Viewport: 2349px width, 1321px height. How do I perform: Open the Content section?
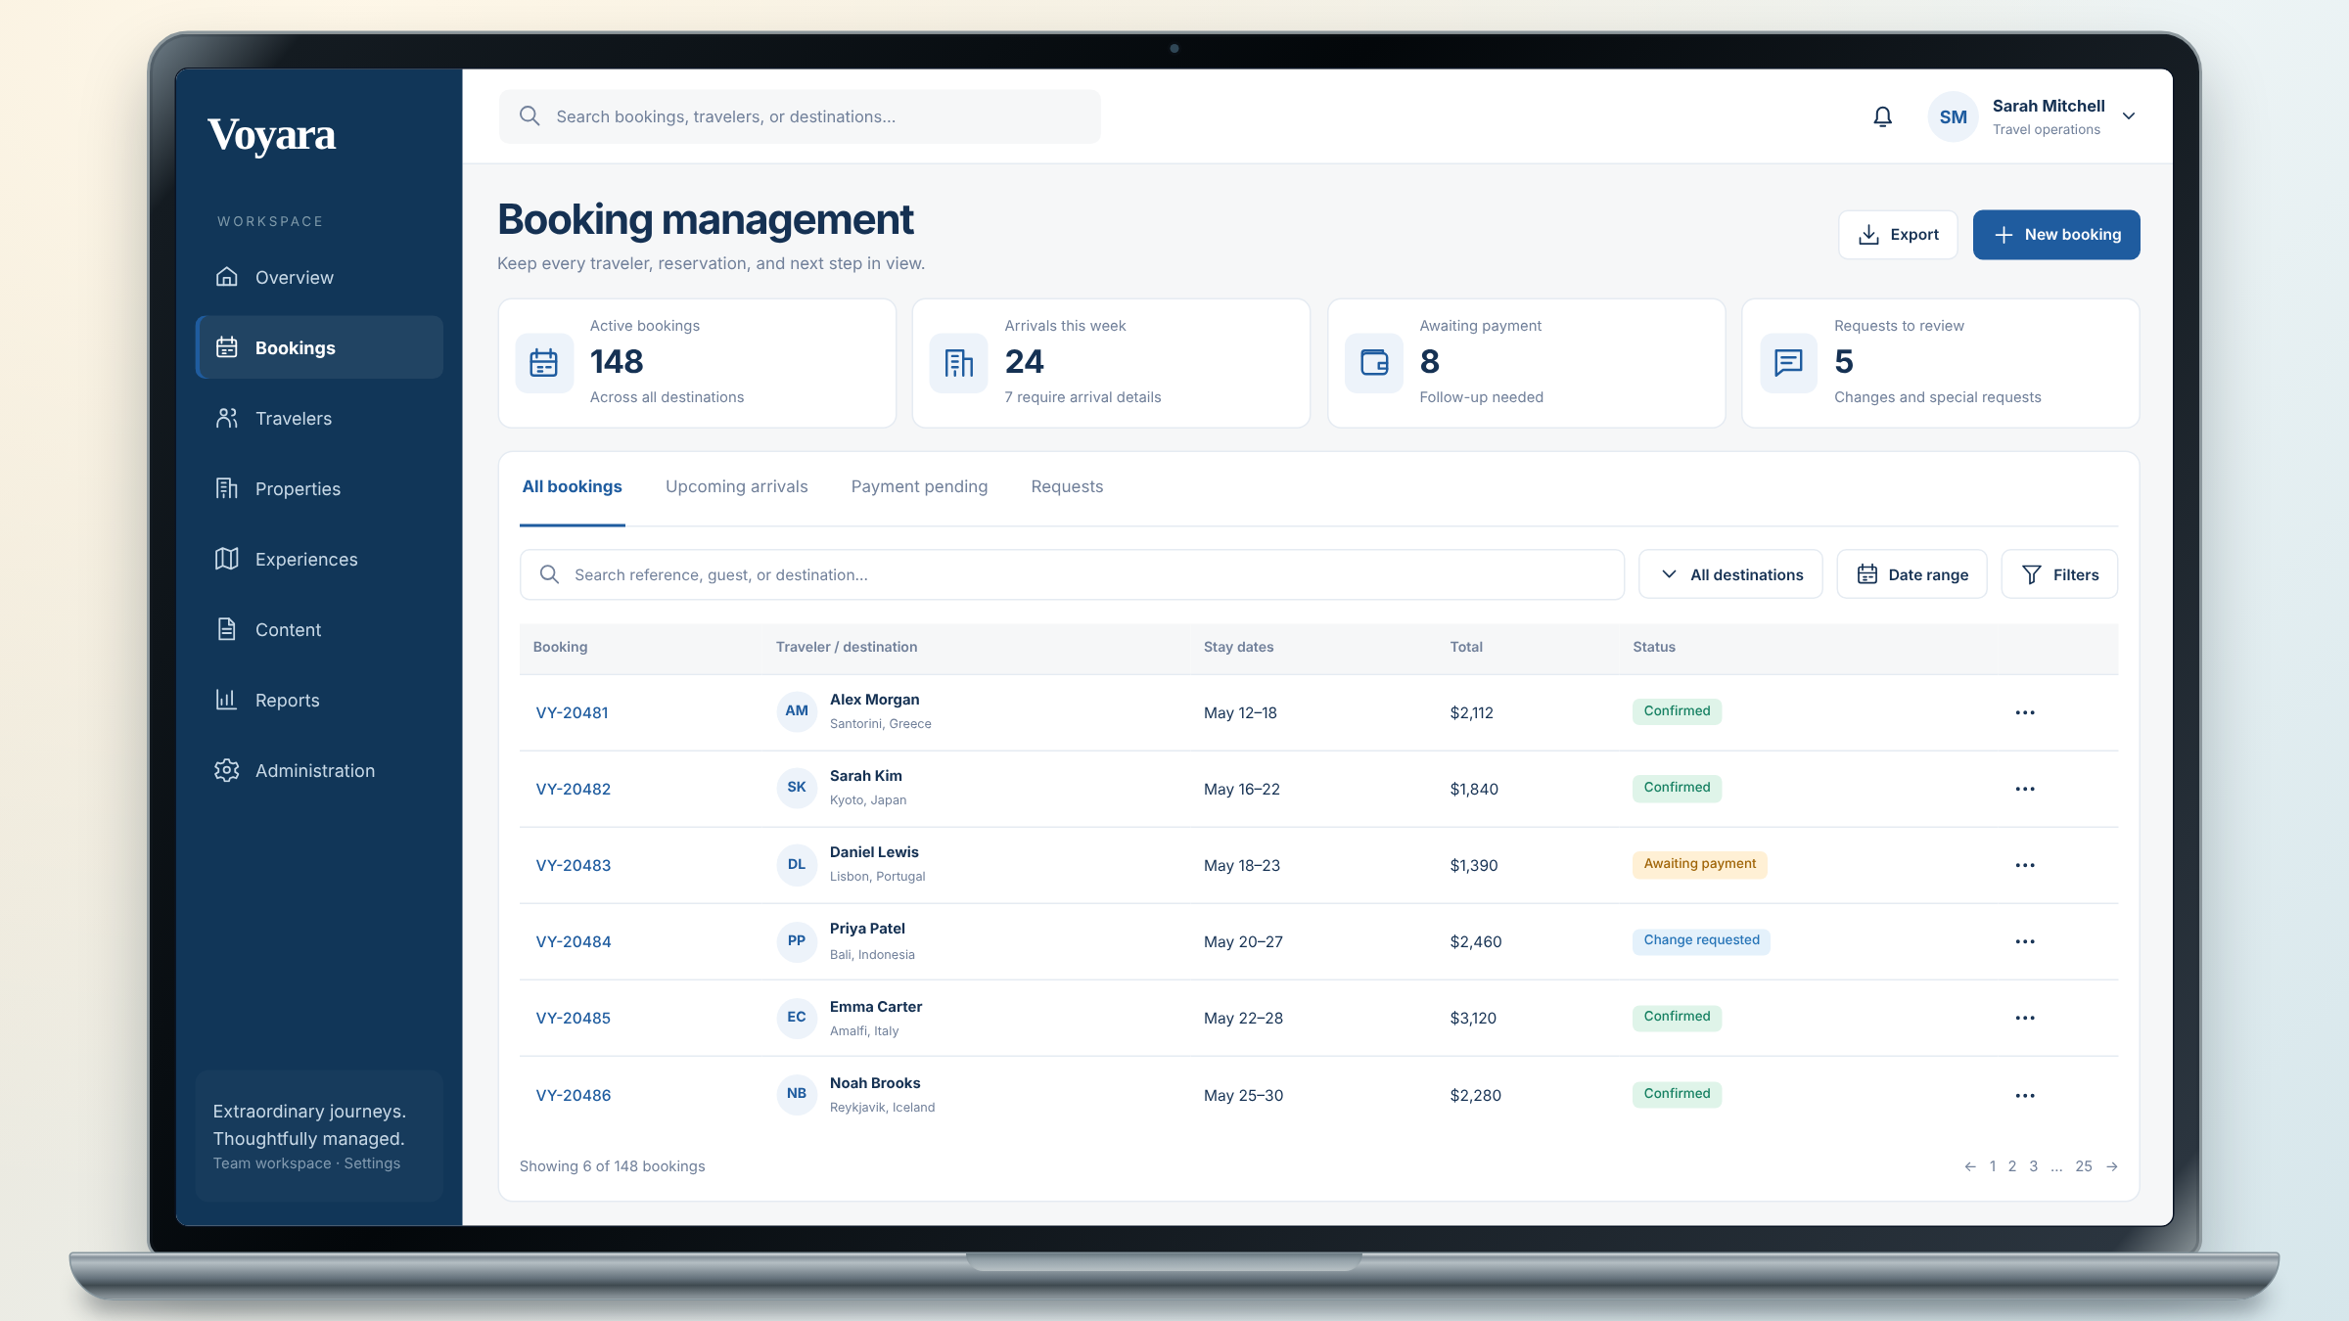(319, 629)
